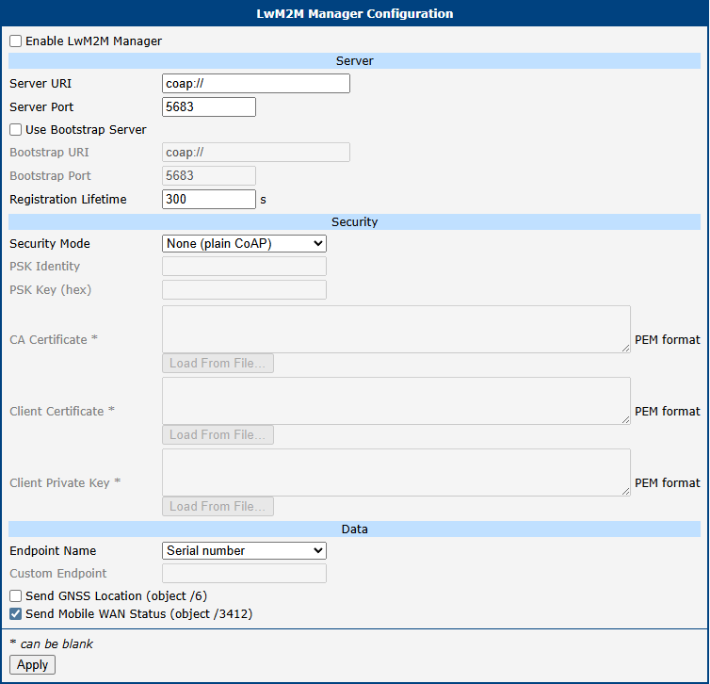
Task: Click the Client Private Key text area
Action: click(396, 472)
